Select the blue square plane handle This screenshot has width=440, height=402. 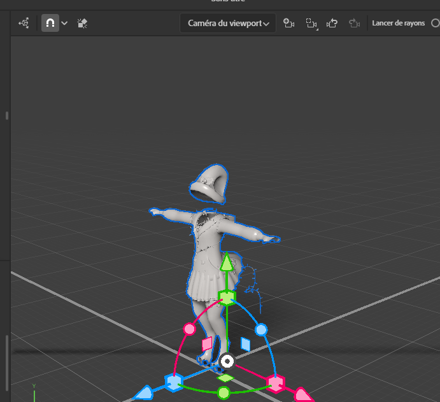246,344
